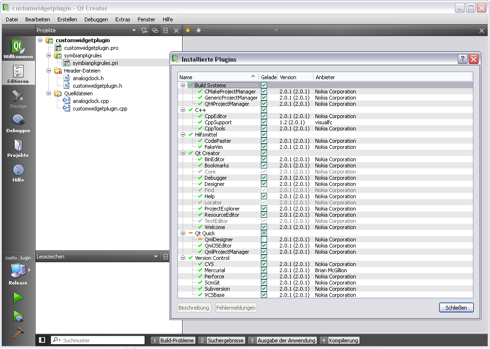Screen dimensions: 490x349
Task: Collapse the customwidgetplugin project node
Action: point(40,40)
